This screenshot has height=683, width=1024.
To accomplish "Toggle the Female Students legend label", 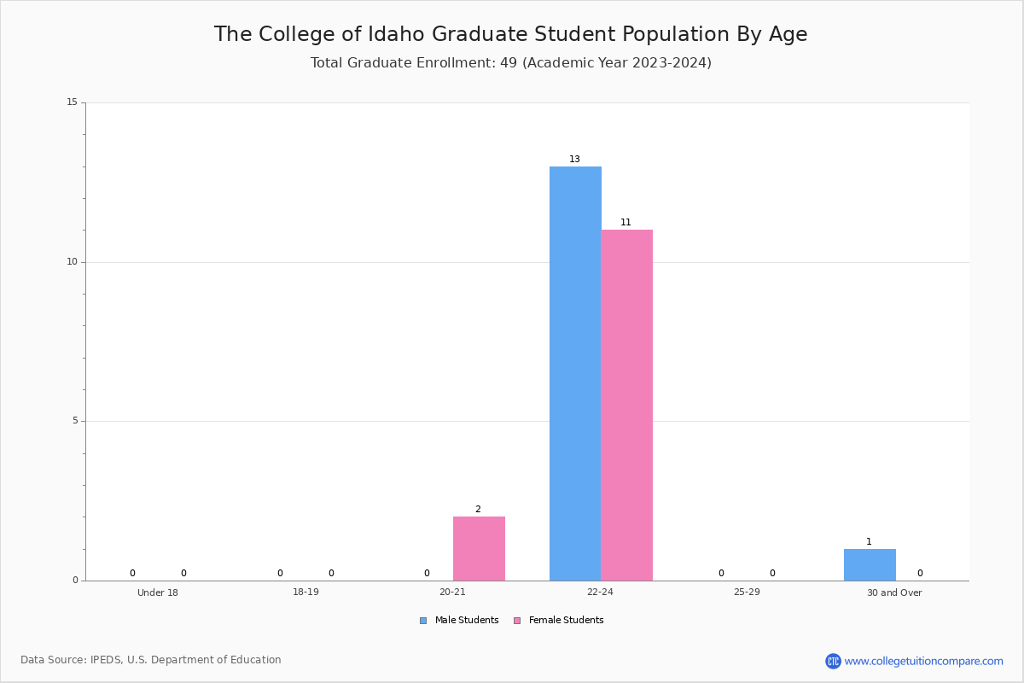I will point(566,621).
